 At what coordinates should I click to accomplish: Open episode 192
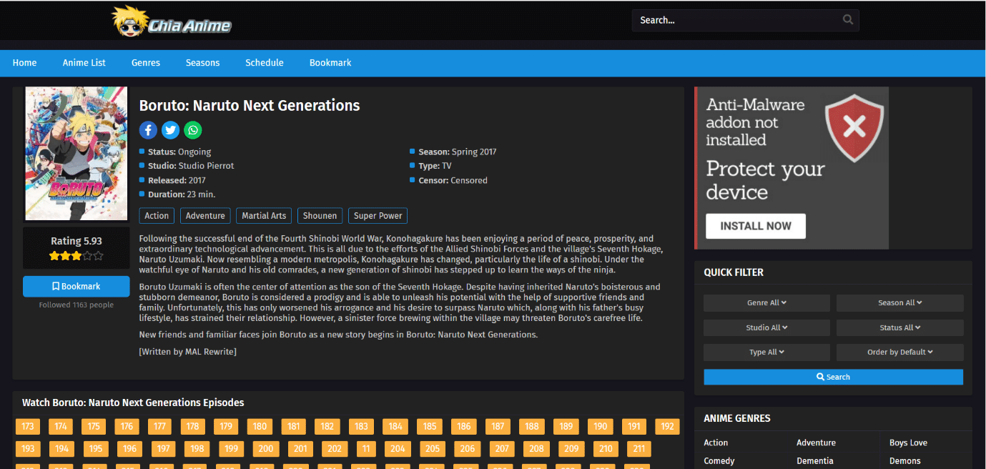[667, 426]
